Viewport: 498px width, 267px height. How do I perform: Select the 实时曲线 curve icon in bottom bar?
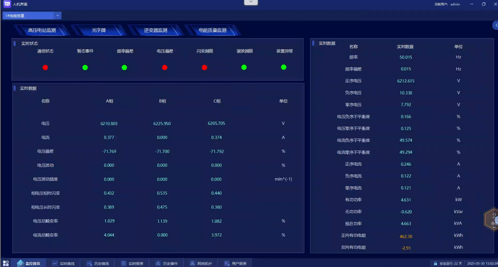coord(54,262)
